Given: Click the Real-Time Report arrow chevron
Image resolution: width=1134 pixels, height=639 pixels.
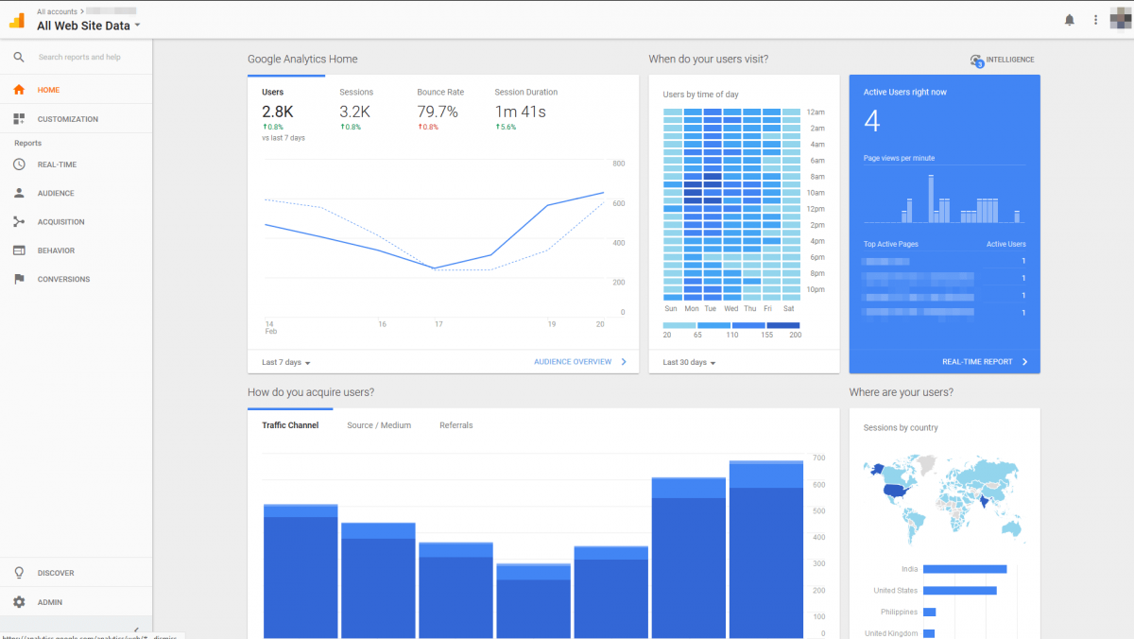Looking at the screenshot, I should point(1025,362).
